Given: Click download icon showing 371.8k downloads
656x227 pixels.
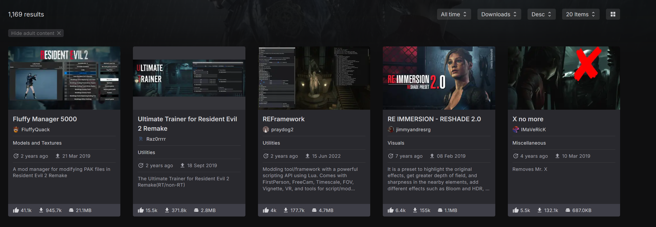Looking at the screenshot, I should 167,210.
